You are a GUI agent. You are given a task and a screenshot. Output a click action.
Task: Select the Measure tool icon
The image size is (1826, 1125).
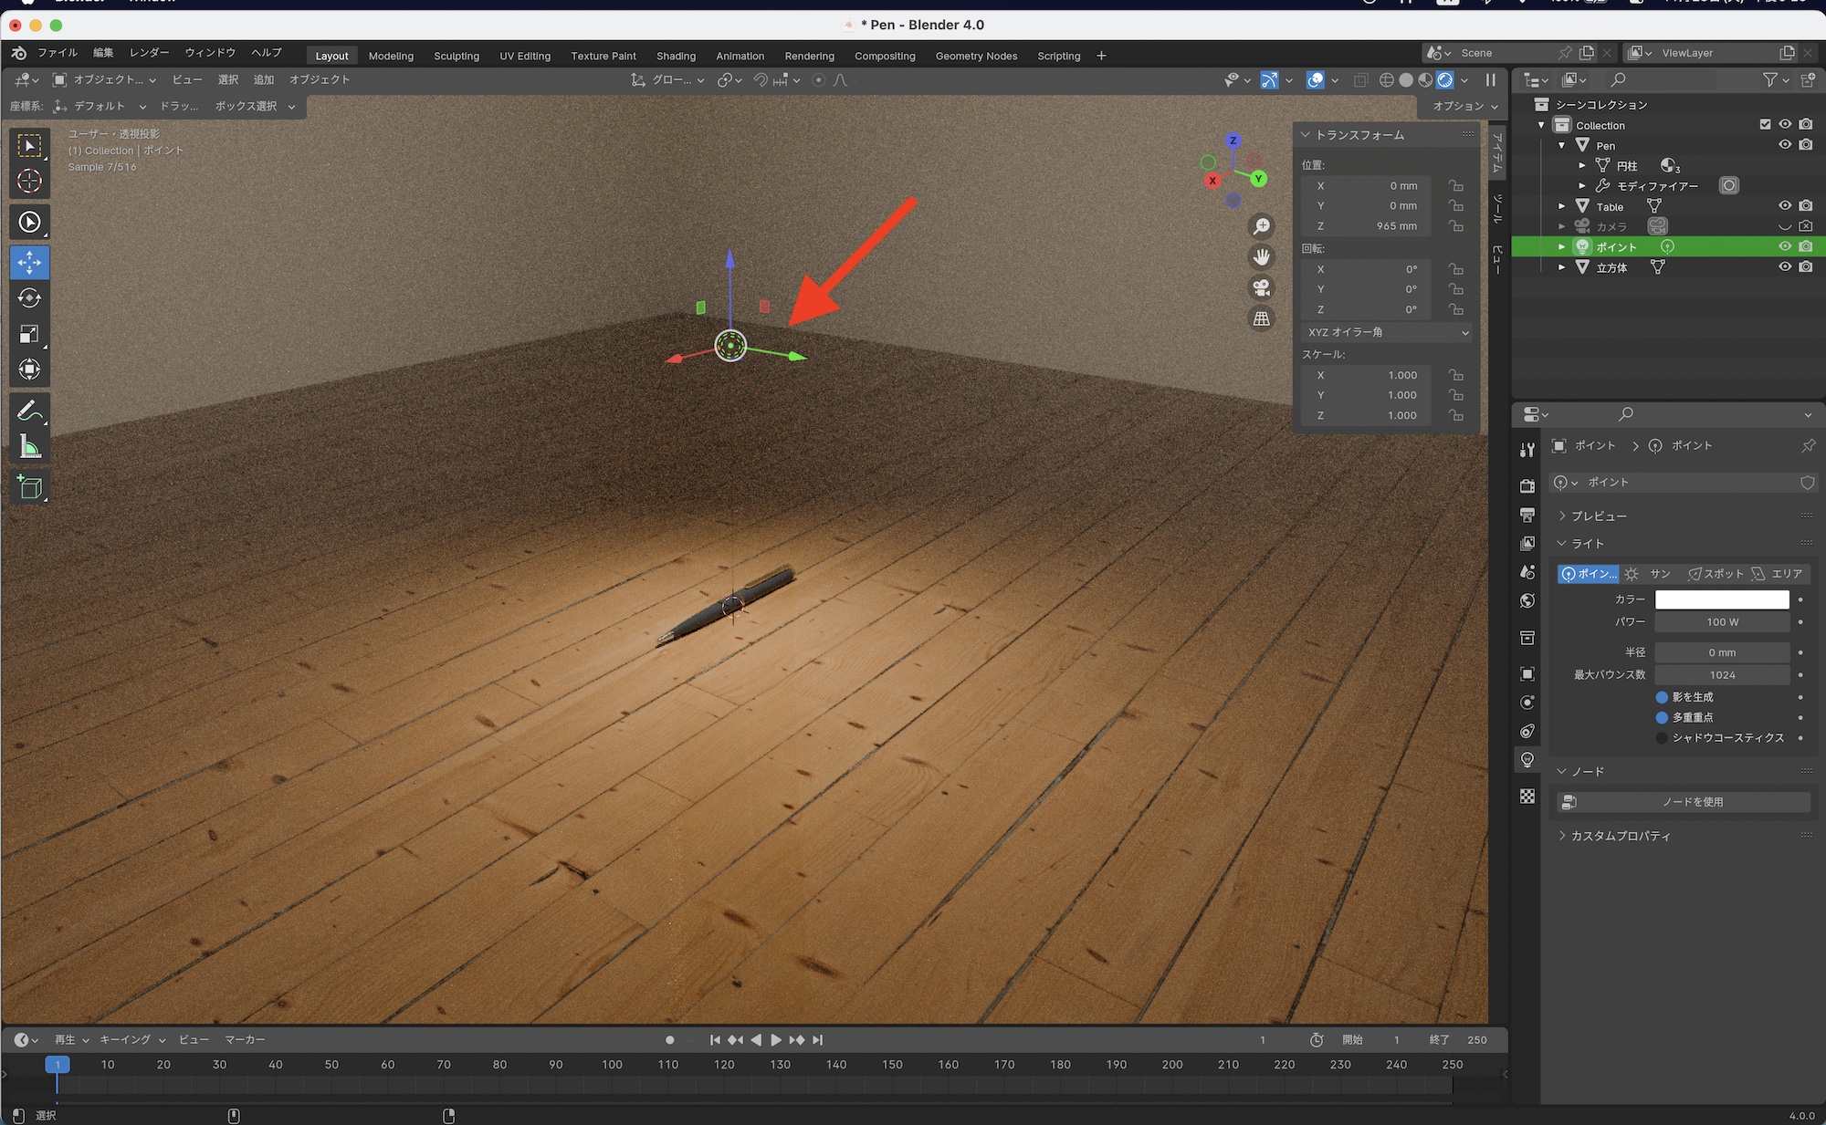29,447
